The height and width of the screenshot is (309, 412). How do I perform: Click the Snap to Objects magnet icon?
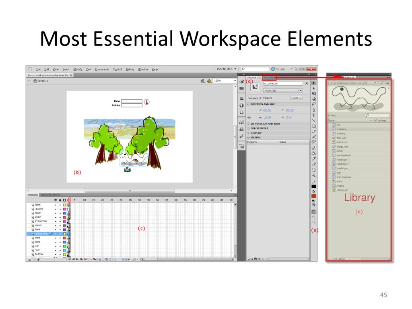click(314, 212)
